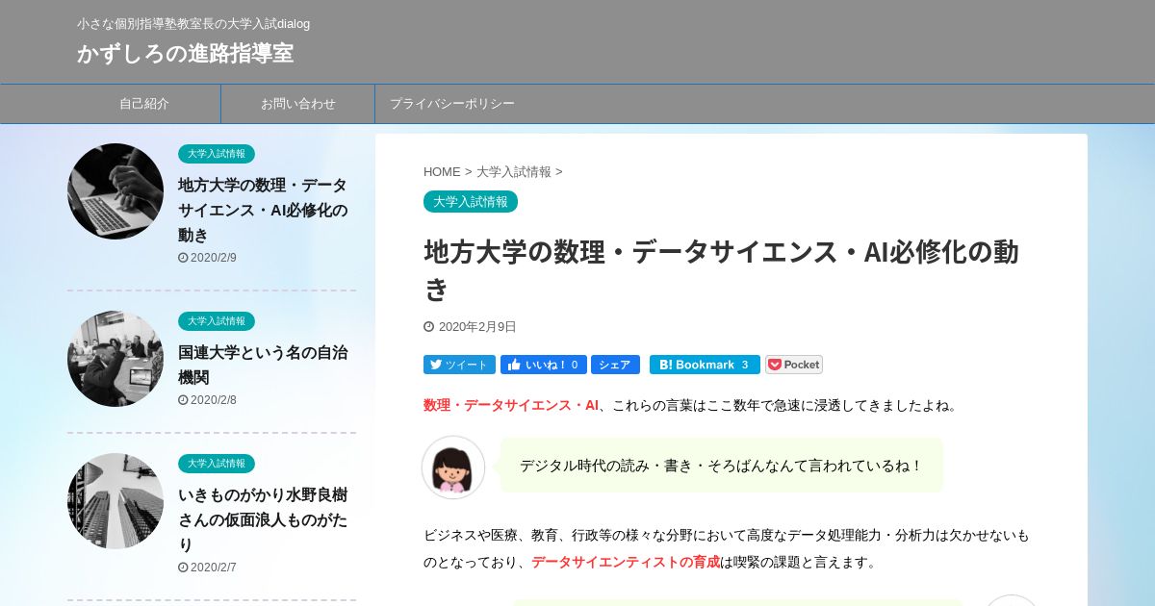Click the tagline 小さな個別指導塾教室長の大学入試dialog

coord(193,23)
